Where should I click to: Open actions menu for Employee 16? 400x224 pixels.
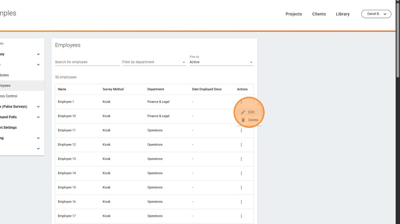(241, 202)
